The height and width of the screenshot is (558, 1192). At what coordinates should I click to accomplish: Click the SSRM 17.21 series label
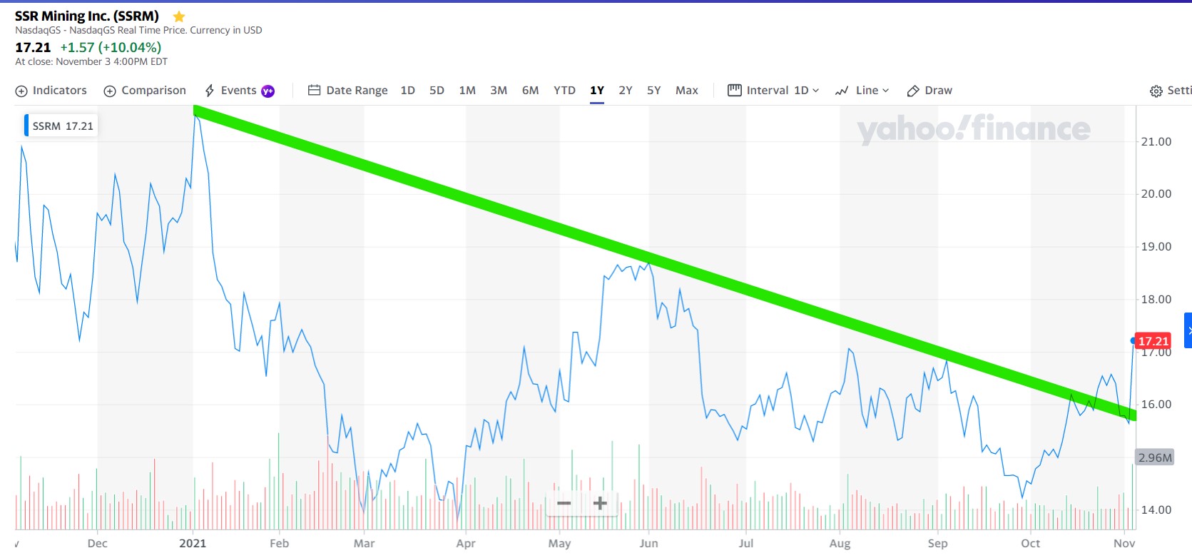(x=62, y=126)
